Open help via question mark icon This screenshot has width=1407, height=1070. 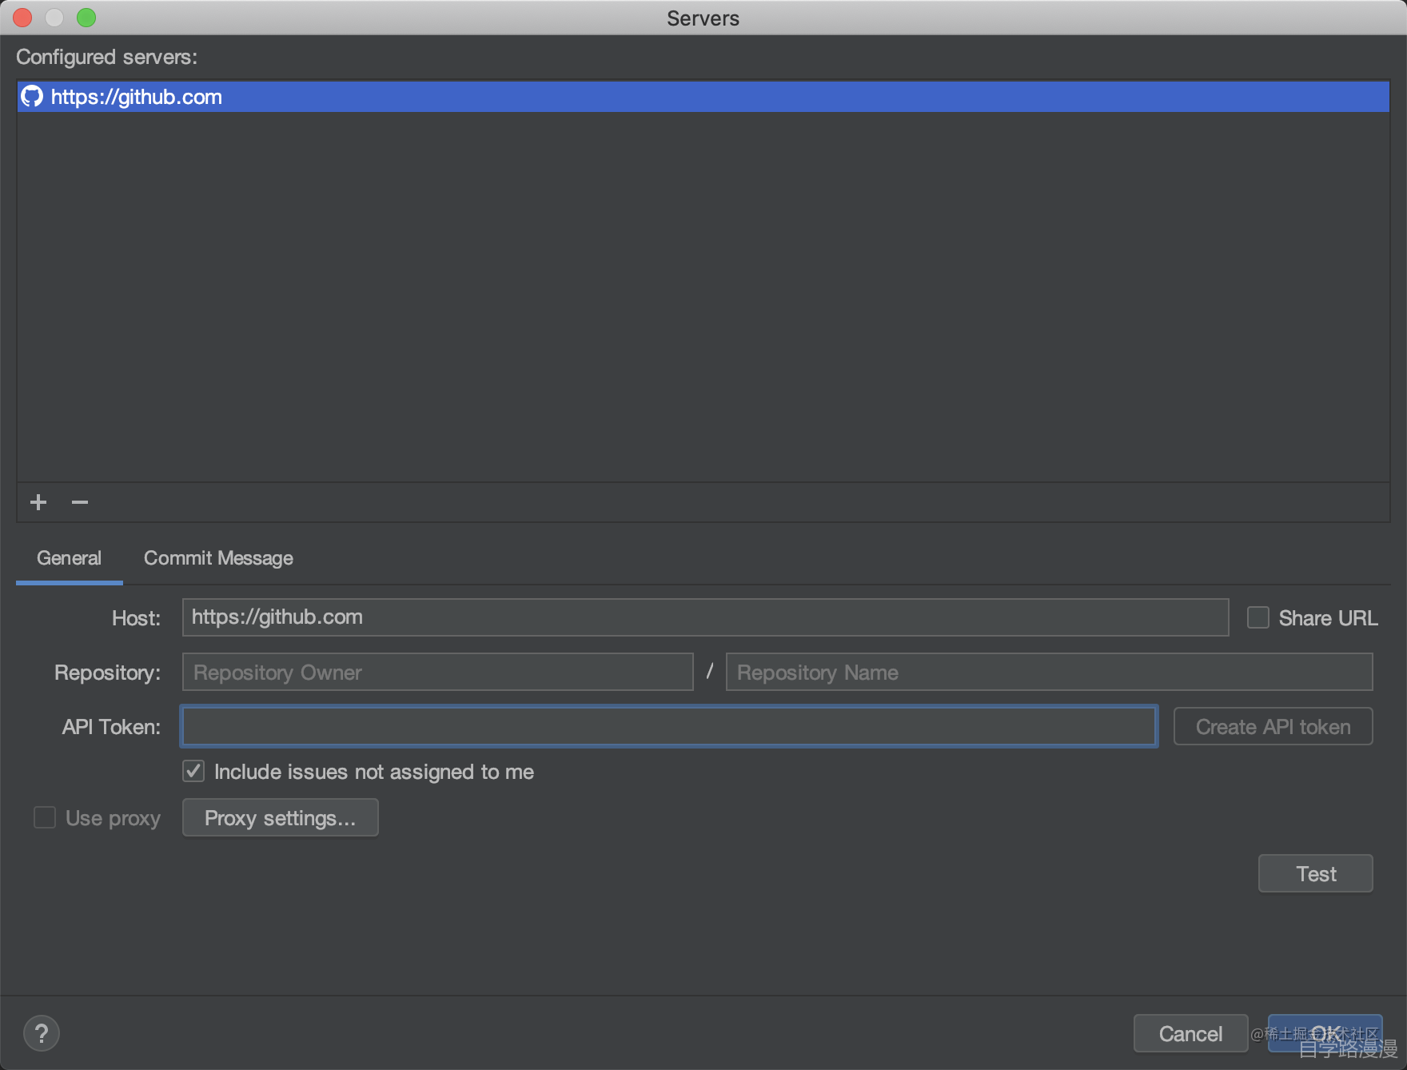pyautogui.click(x=42, y=1033)
